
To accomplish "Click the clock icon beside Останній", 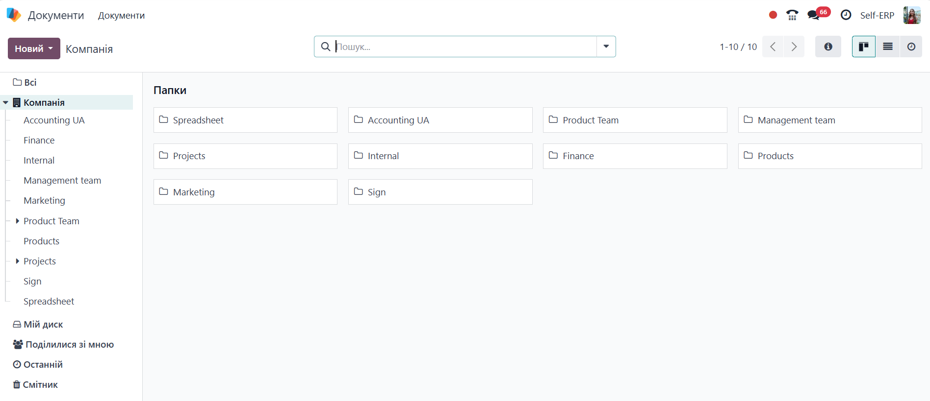I will pos(17,364).
